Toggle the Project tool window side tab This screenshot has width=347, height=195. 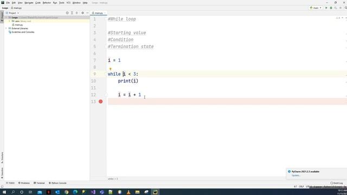pos(2,16)
